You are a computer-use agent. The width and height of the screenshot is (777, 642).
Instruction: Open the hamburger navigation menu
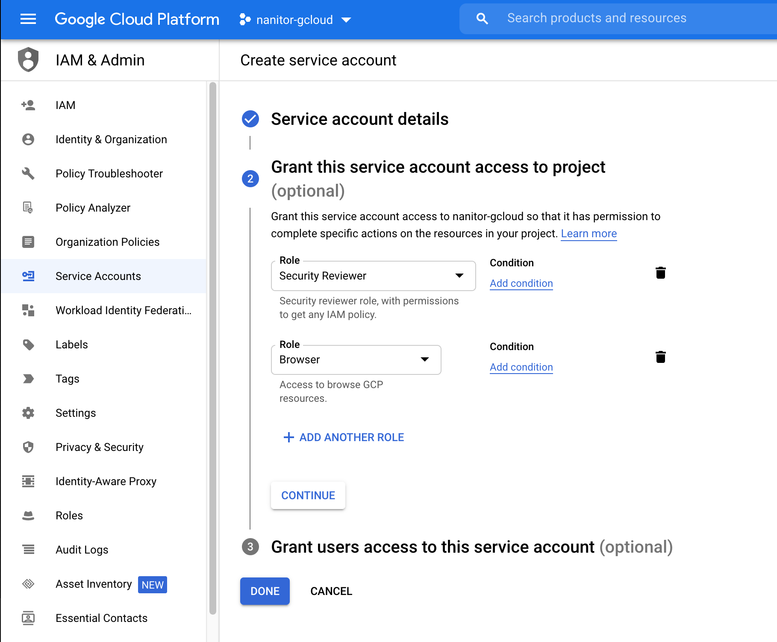28,19
